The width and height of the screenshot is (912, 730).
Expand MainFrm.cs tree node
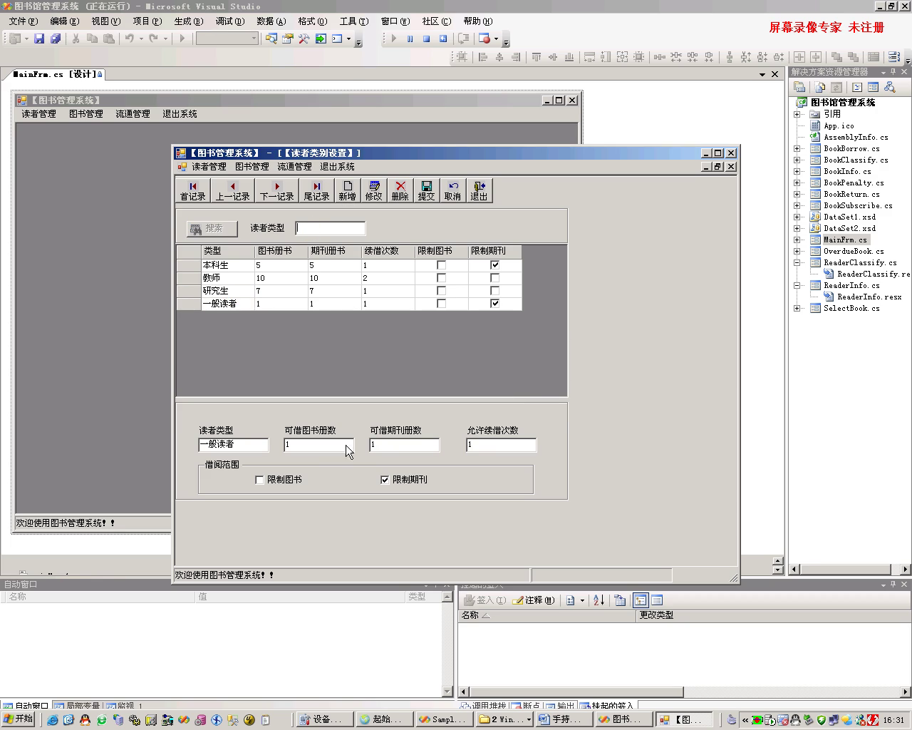pyautogui.click(x=797, y=240)
